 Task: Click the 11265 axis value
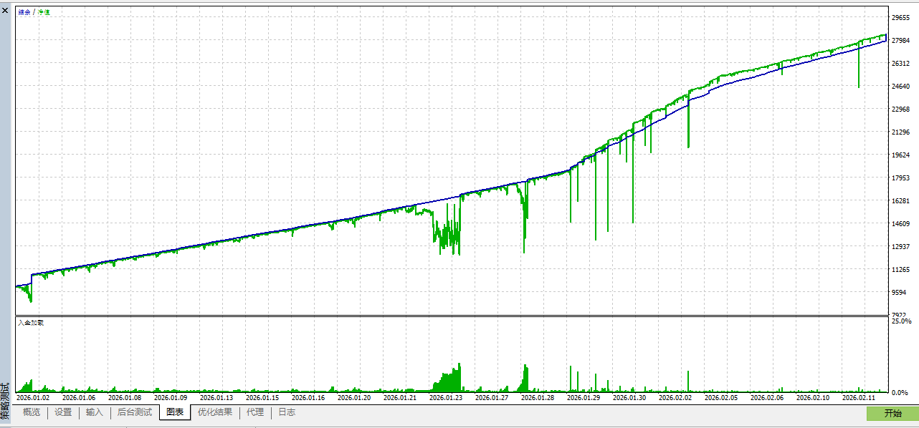click(900, 270)
